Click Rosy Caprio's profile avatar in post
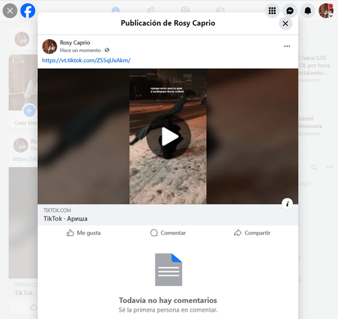Viewport: 338px width, 319px height. pos(49,47)
